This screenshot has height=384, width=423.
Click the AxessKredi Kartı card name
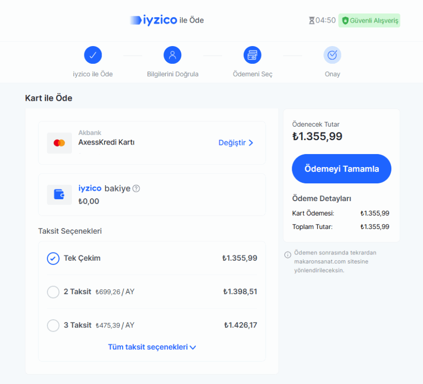[106, 142]
